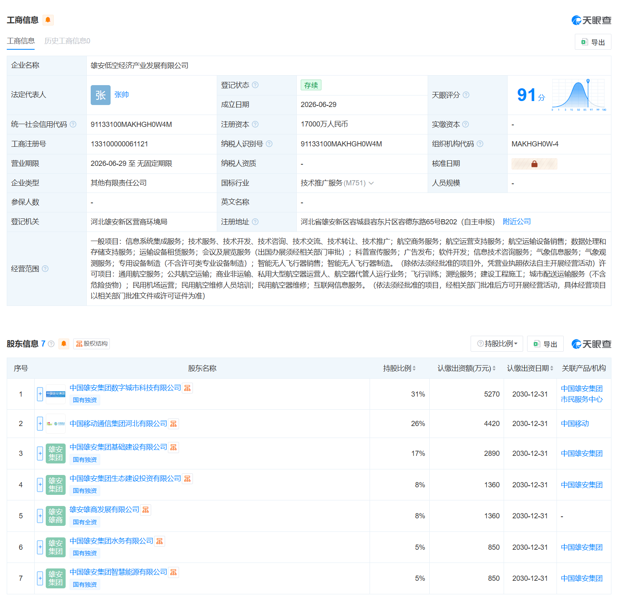The width and height of the screenshot is (619, 613).
Task: Switch to the 历史工商信息0 tab
Action: [x=67, y=41]
